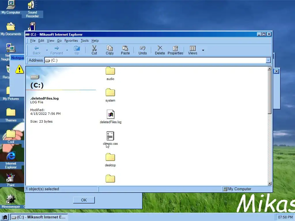Viewport: 295px width, 221px height.
Task: Select the classic.css file
Action: (110, 138)
